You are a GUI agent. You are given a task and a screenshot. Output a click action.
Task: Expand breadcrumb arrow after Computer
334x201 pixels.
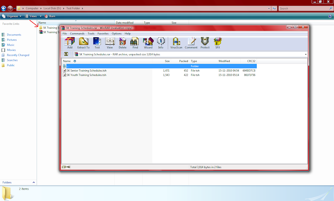coord(41,8)
